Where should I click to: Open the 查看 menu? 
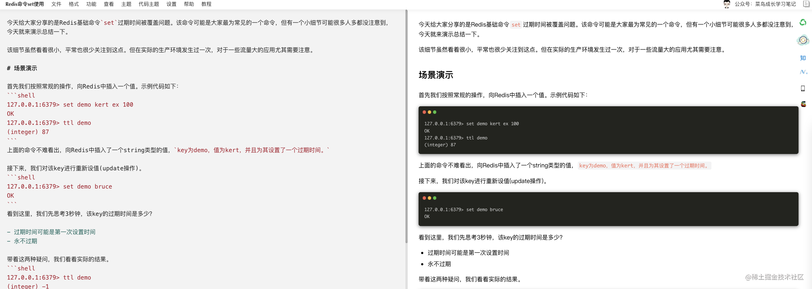[x=109, y=4]
